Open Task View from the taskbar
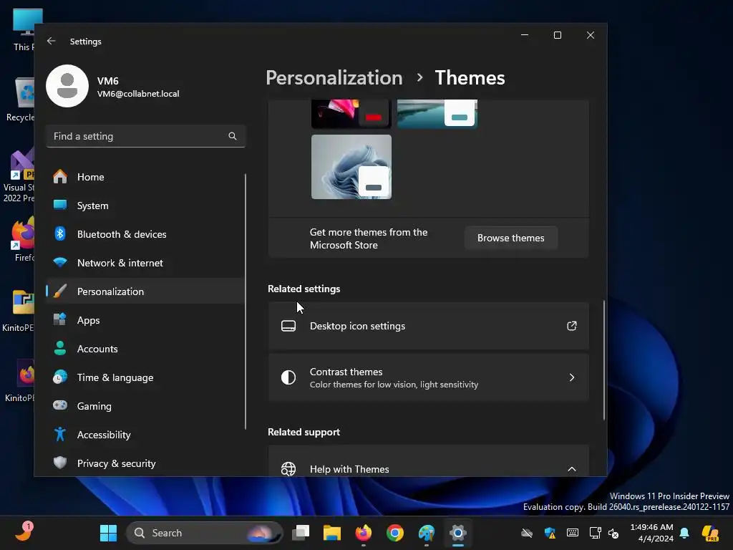733x550 pixels. point(301,533)
